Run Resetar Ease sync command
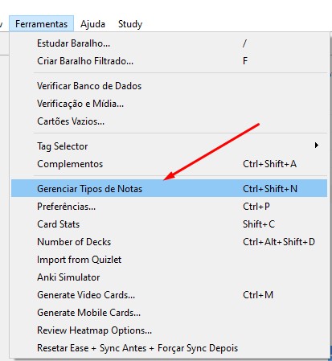 click(x=169, y=348)
